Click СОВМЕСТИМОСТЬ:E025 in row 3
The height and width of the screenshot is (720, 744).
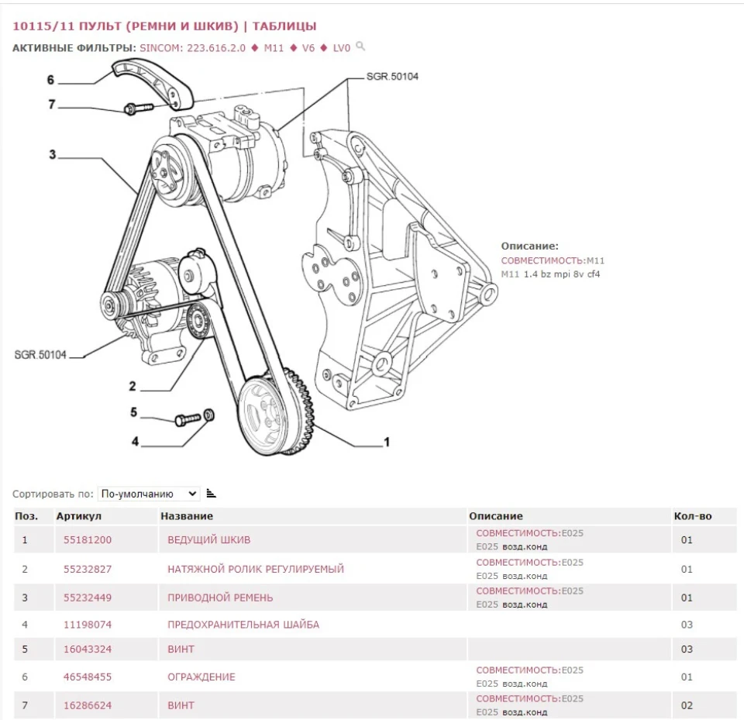[530, 591]
